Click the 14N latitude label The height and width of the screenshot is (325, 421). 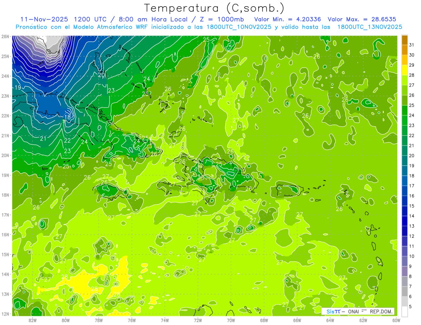pyautogui.click(x=5, y=274)
